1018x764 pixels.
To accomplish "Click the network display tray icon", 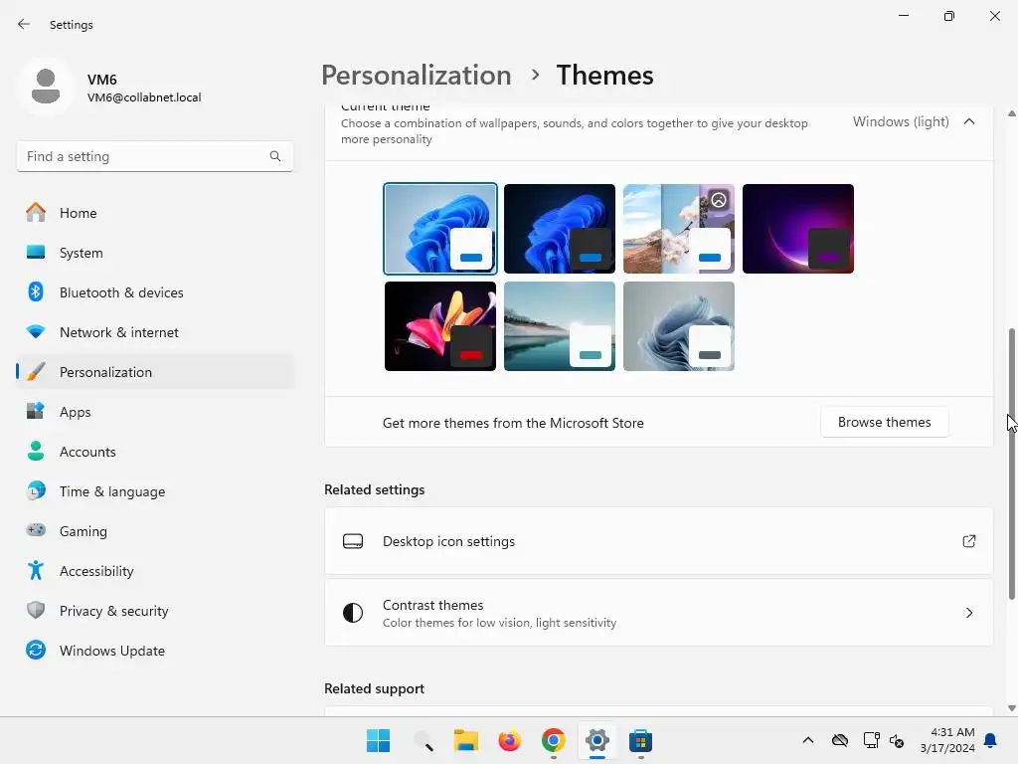I will [x=871, y=740].
